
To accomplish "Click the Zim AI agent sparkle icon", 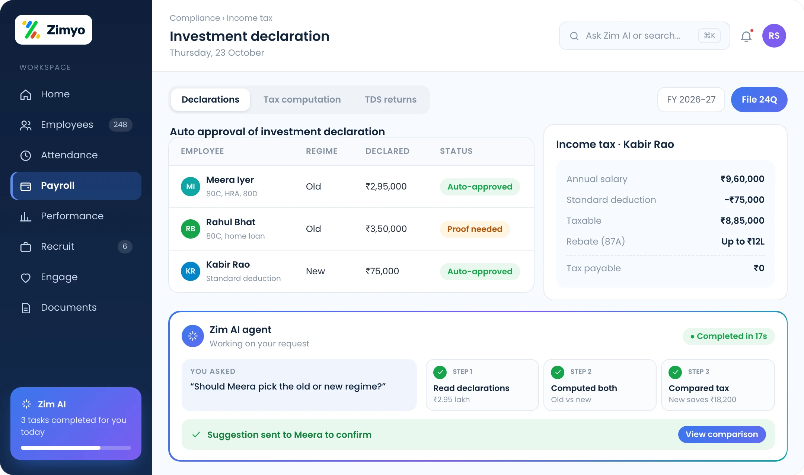I will [193, 336].
